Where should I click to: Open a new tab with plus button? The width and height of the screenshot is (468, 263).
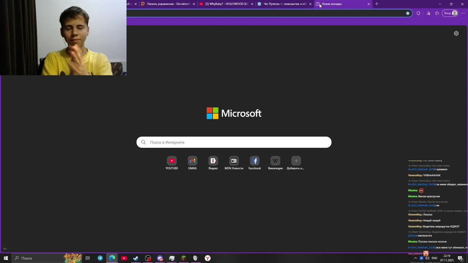tap(377, 4)
